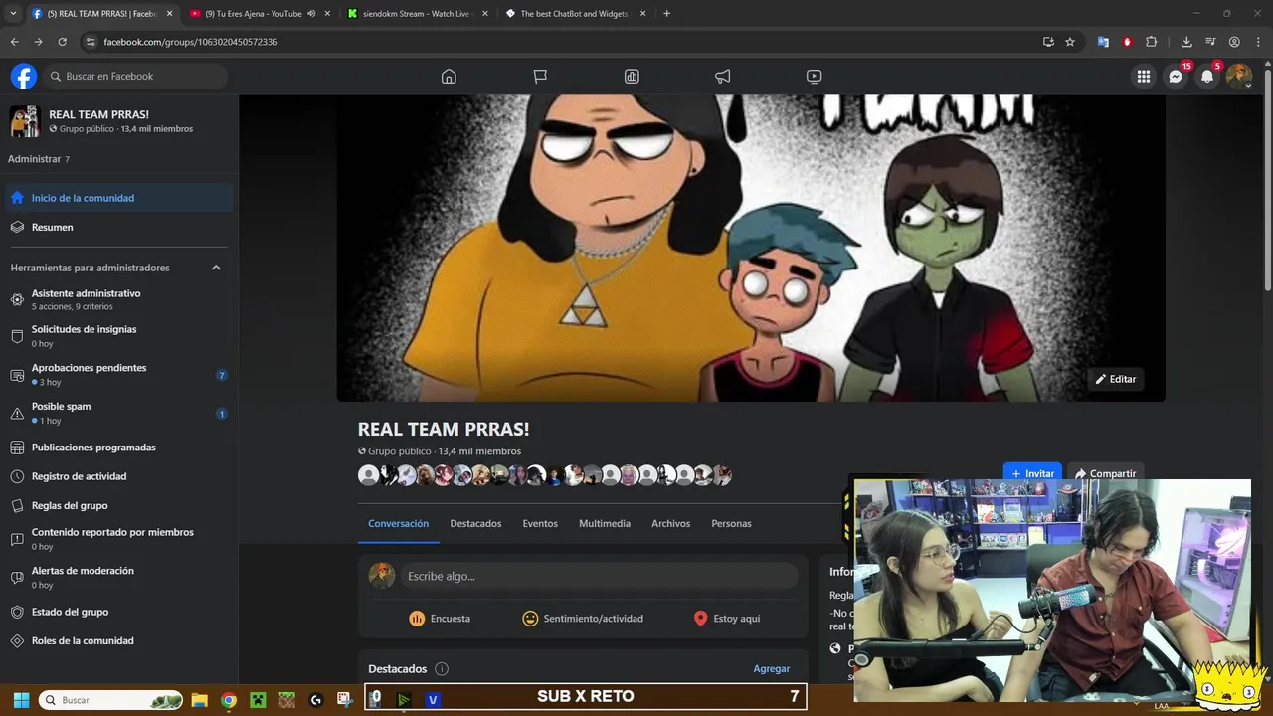Open the Google Translate extension
Viewport: 1273px width, 716px height.
tap(1103, 42)
